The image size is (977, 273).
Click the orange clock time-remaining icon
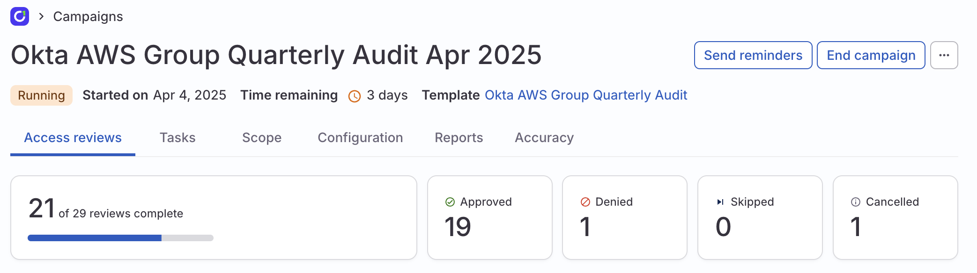click(355, 96)
